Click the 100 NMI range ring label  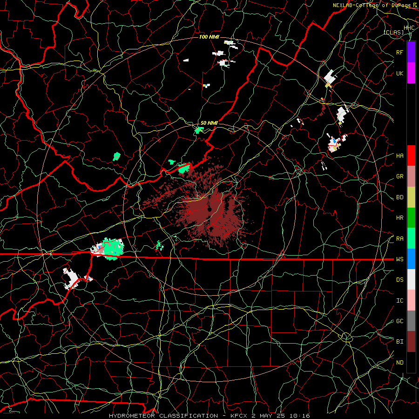point(209,37)
